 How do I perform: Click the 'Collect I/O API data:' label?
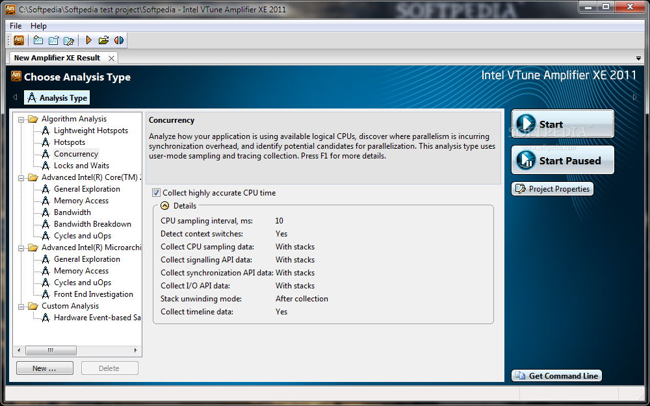click(x=195, y=286)
